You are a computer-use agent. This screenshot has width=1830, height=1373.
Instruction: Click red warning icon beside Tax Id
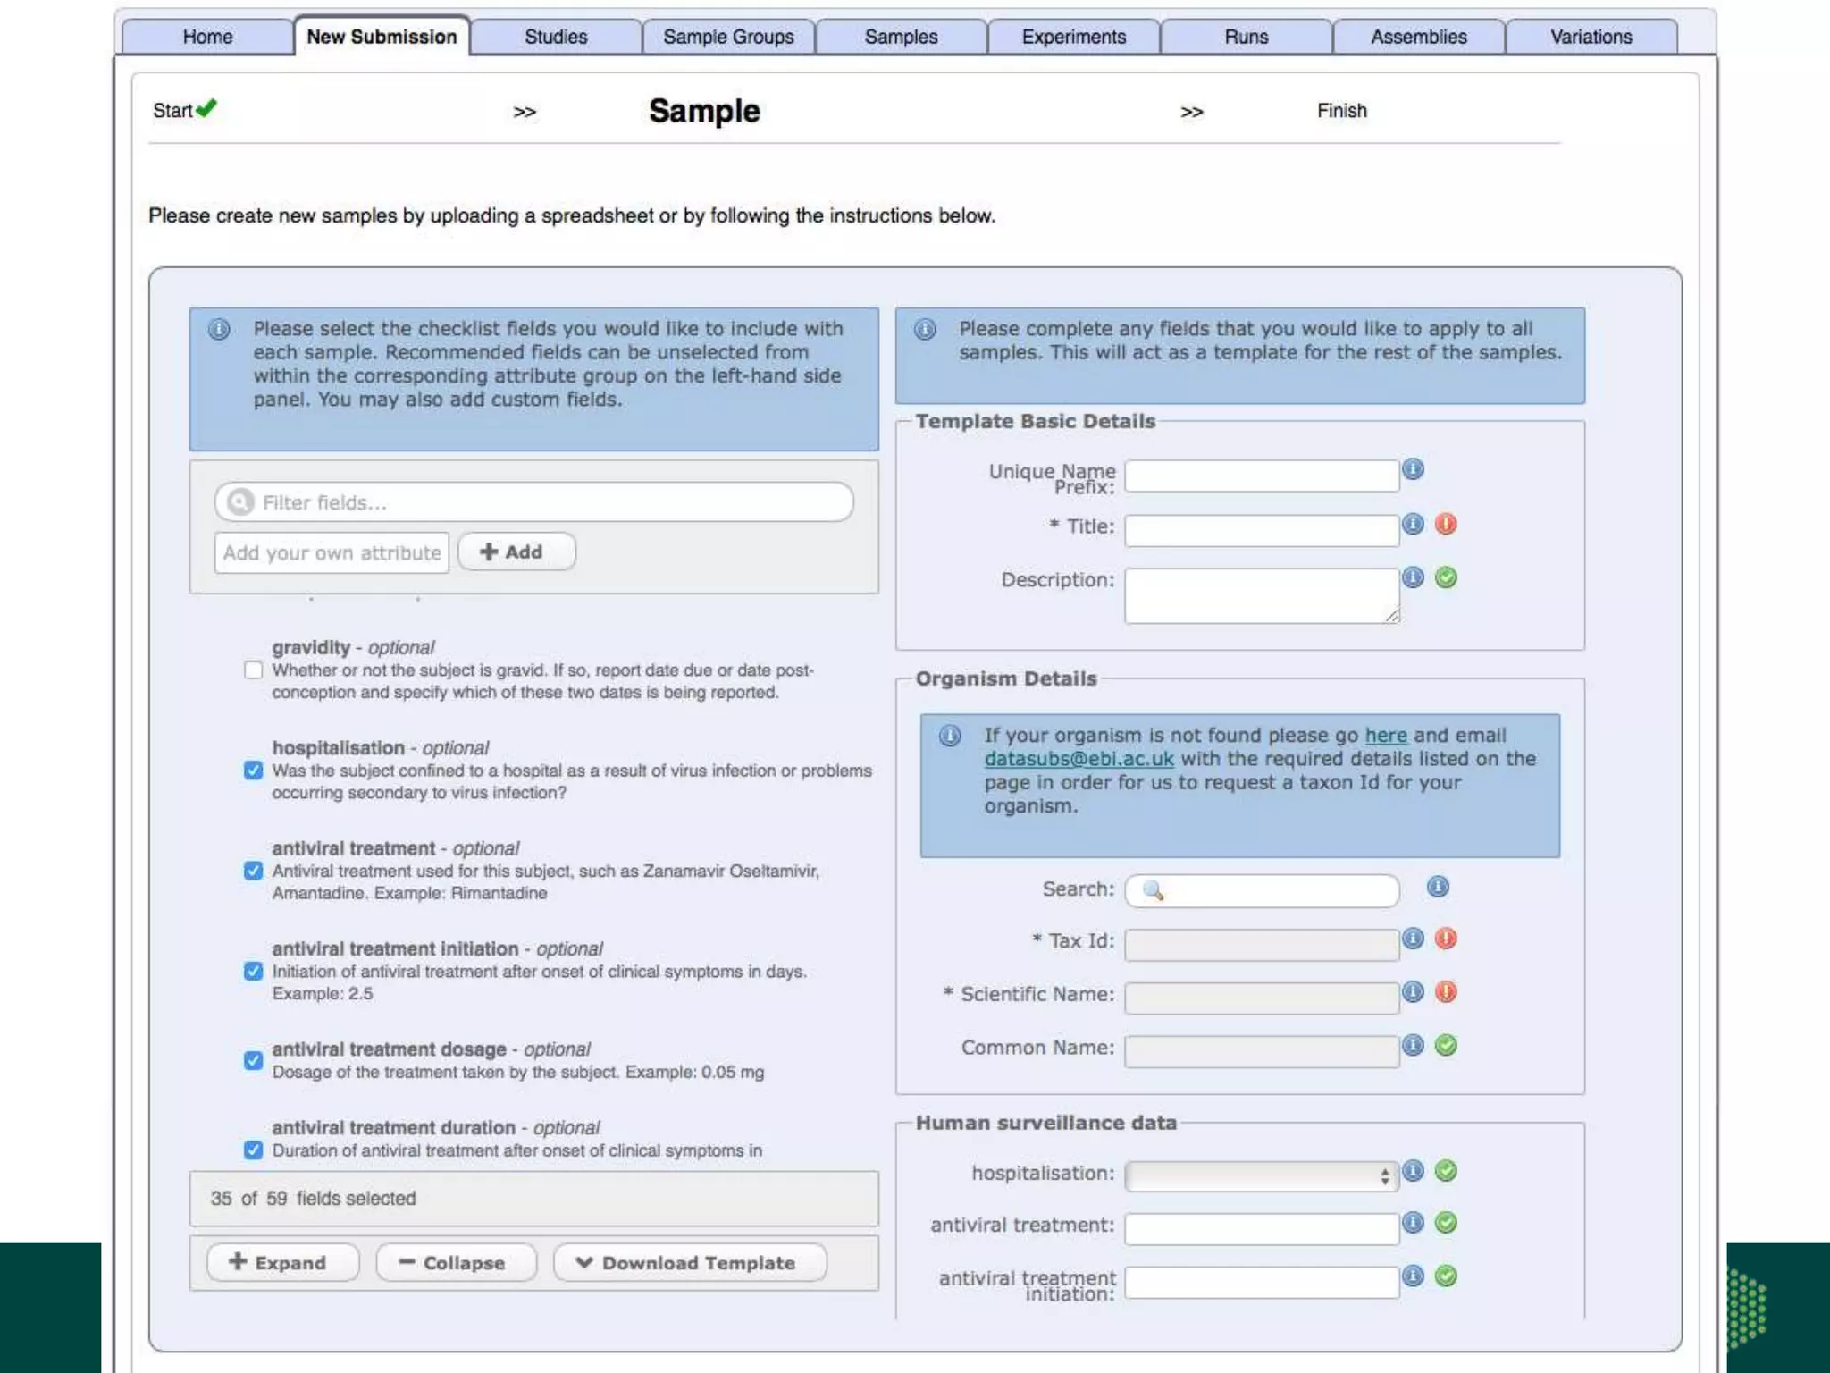[1446, 939]
